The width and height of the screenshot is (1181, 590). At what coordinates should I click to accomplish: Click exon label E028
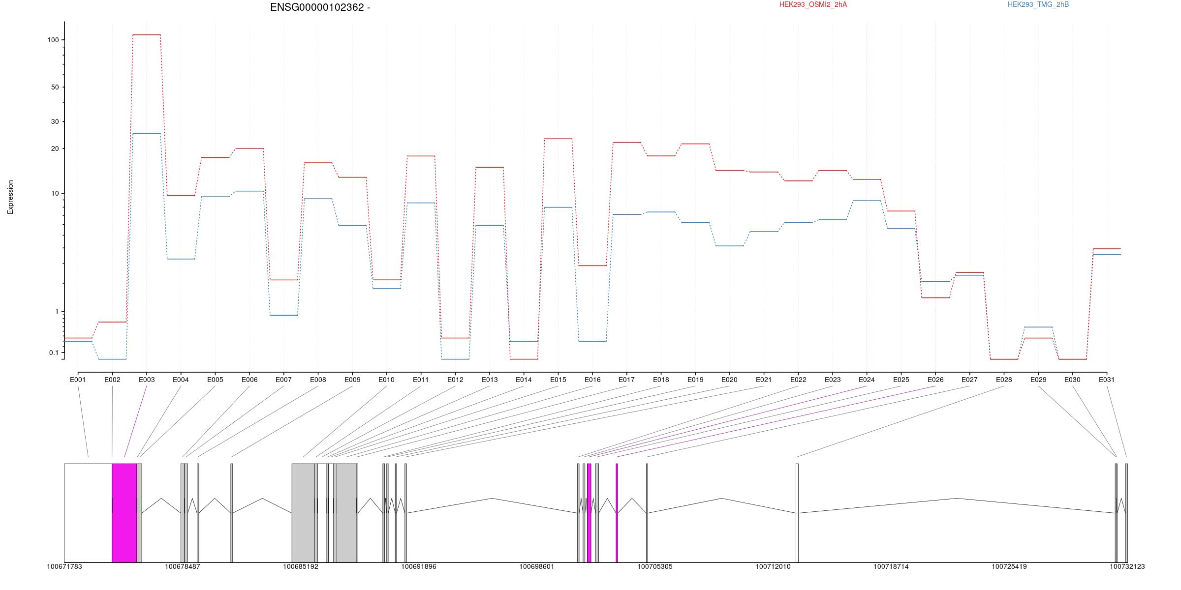pos(1004,380)
